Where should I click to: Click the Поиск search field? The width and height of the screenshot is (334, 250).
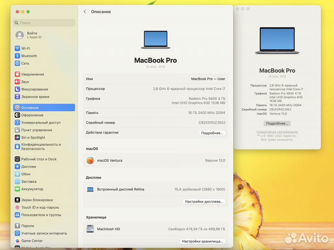pos(44,23)
